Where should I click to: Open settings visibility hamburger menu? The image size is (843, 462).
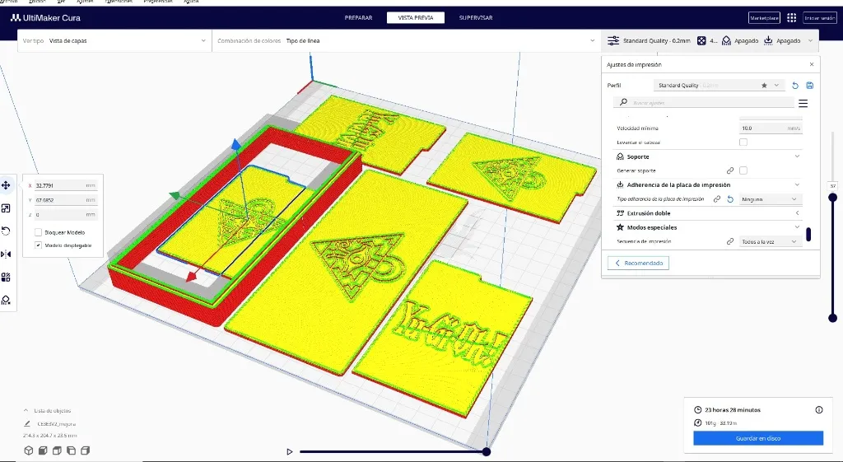pyautogui.click(x=803, y=103)
